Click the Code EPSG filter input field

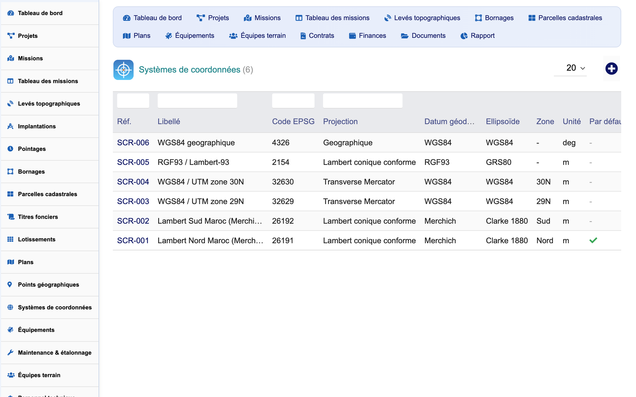click(x=293, y=101)
